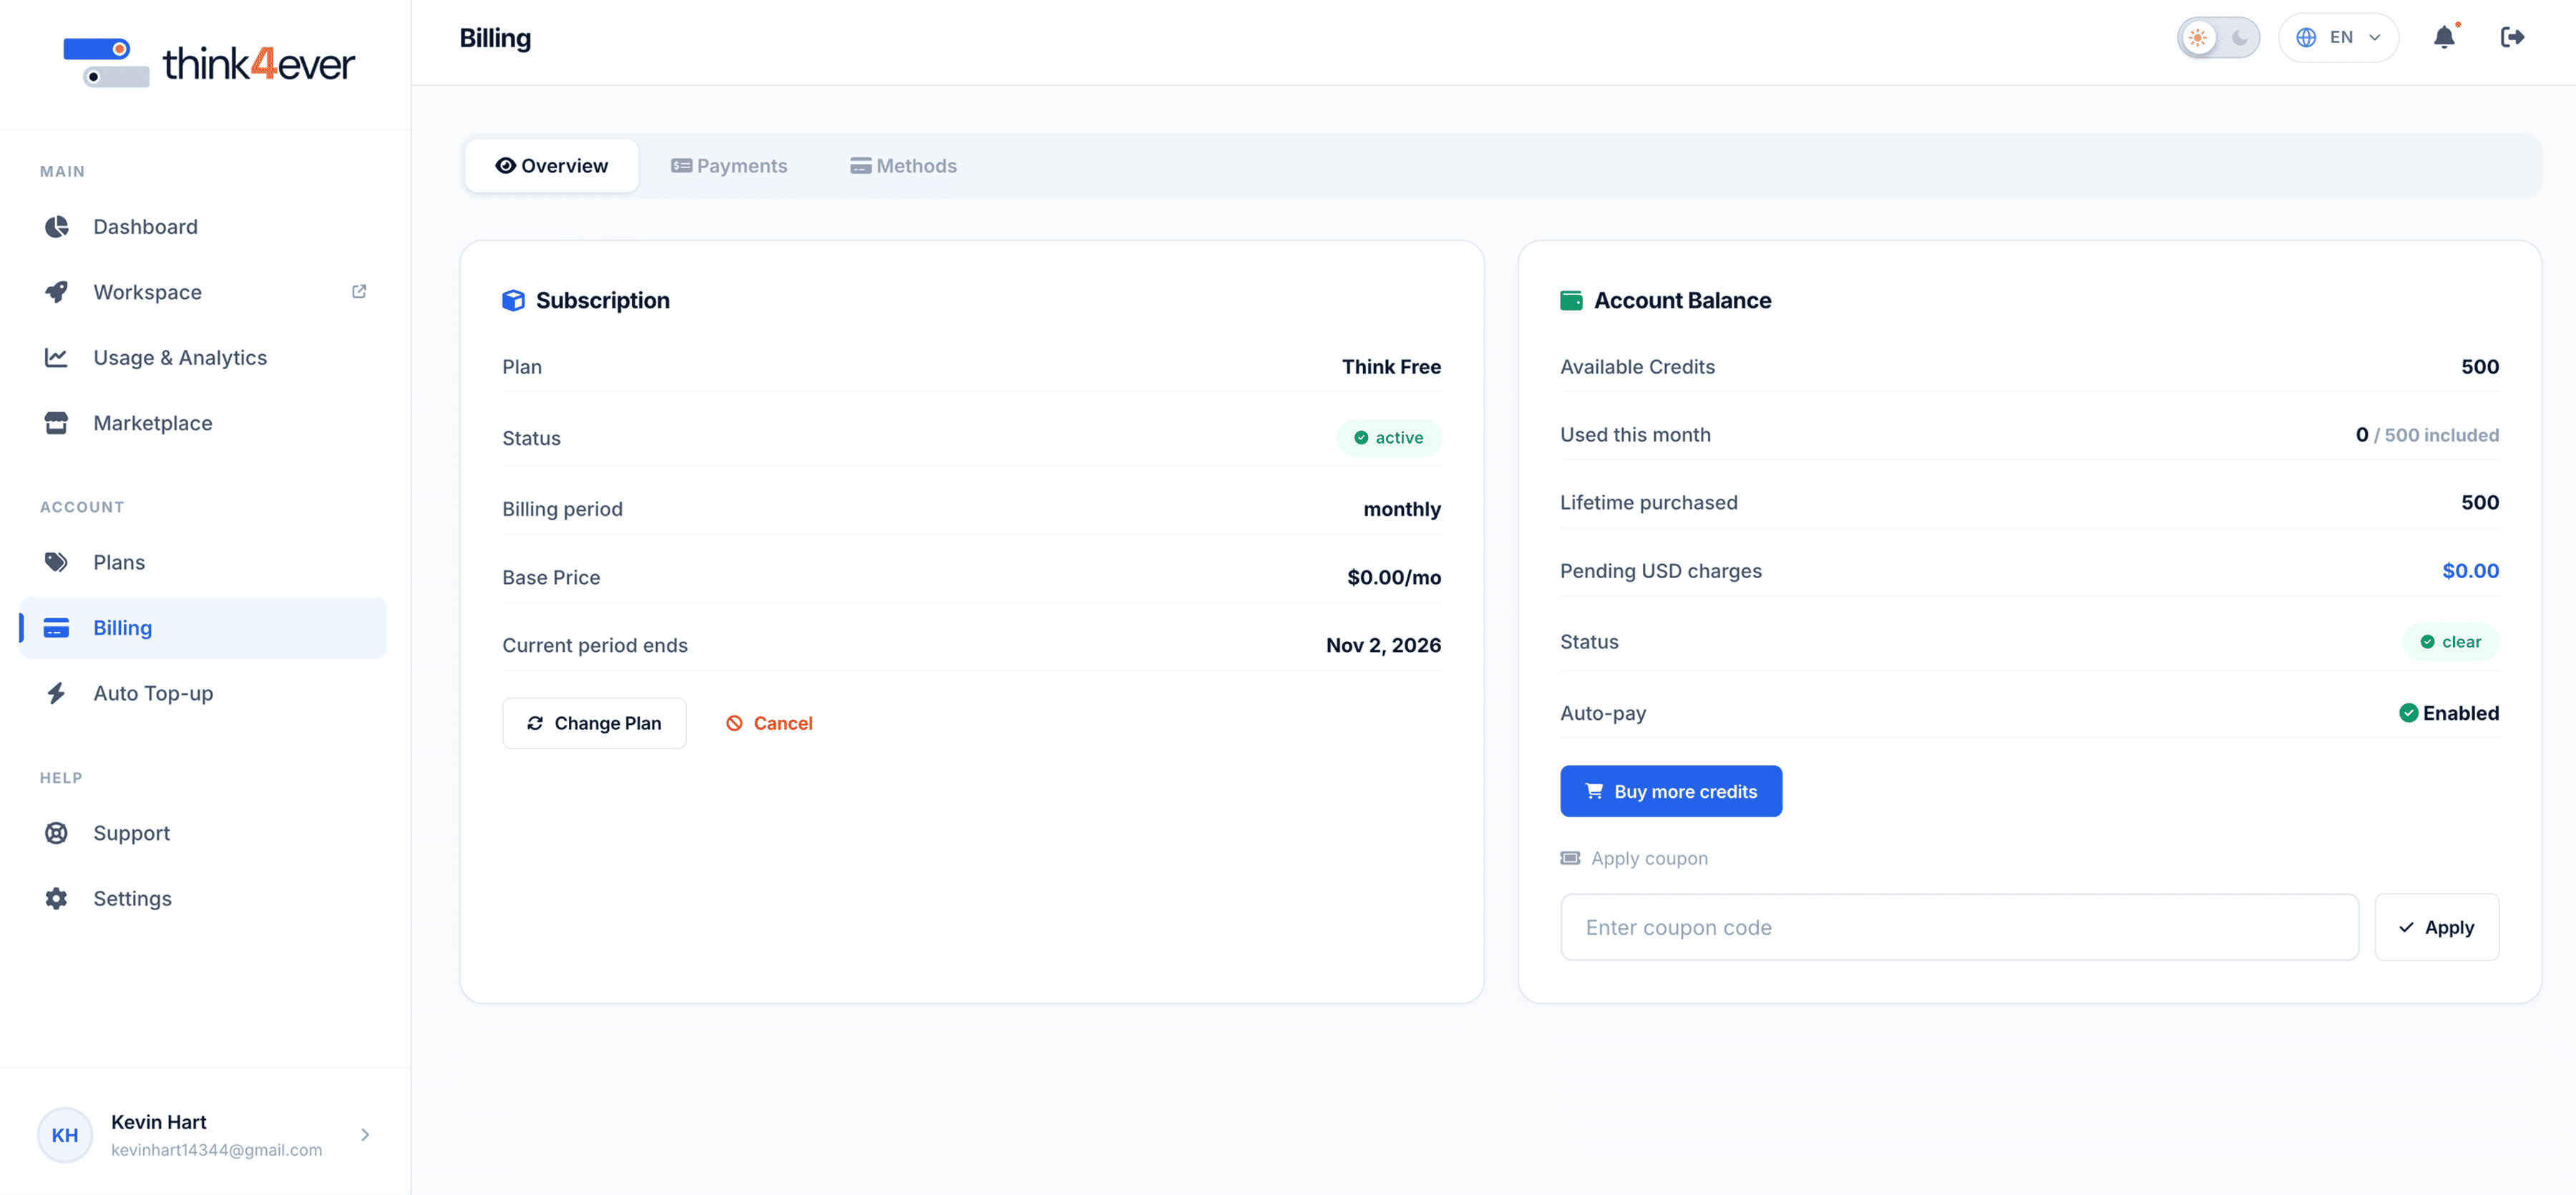Viewport: 2576px width, 1195px height.
Task: Click the Apply coupon label
Action: [1649, 858]
